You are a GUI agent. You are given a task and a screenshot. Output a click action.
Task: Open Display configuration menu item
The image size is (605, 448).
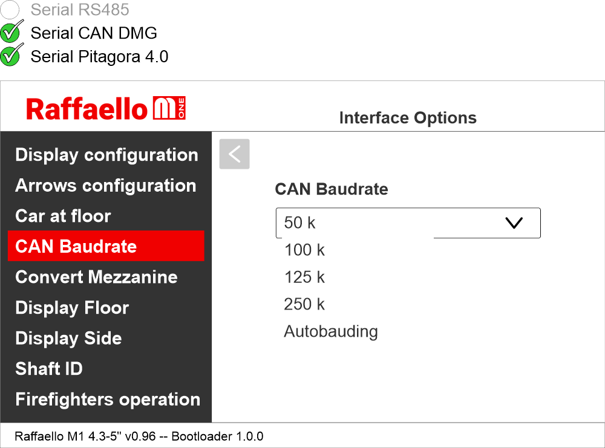[x=106, y=155]
